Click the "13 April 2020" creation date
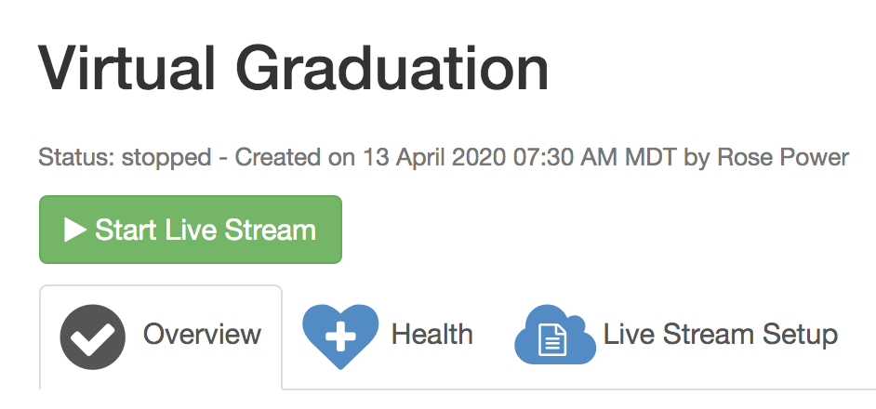 [431, 157]
